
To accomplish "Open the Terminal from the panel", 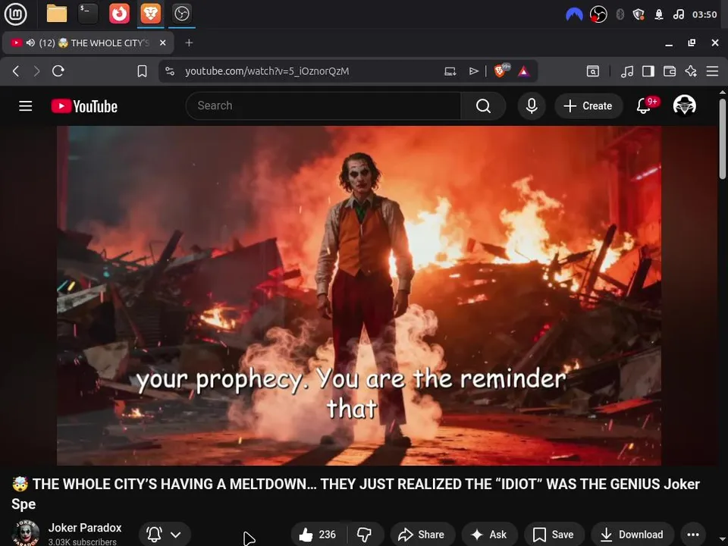I will pyautogui.click(x=88, y=14).
